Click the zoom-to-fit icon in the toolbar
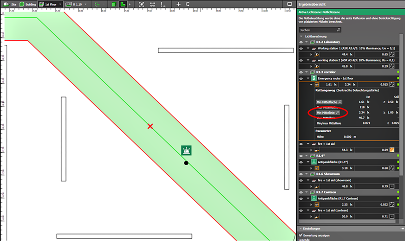This screenshot has height=241, width=405. point(141,4)
